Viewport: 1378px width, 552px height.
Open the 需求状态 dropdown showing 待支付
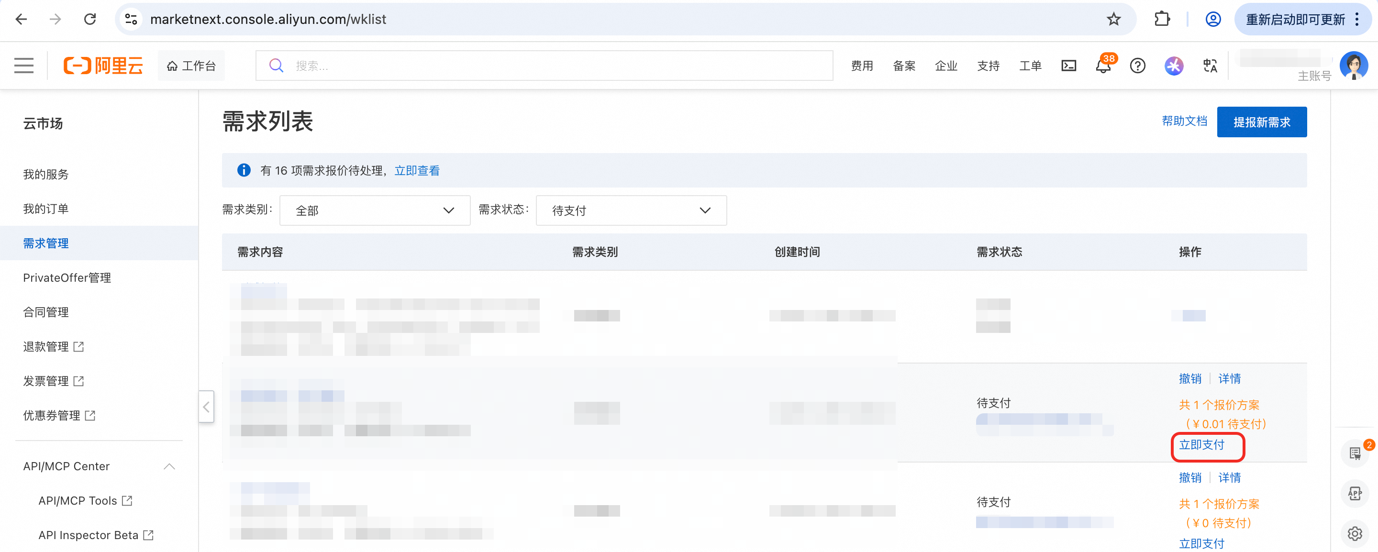(x=631, y=210)
